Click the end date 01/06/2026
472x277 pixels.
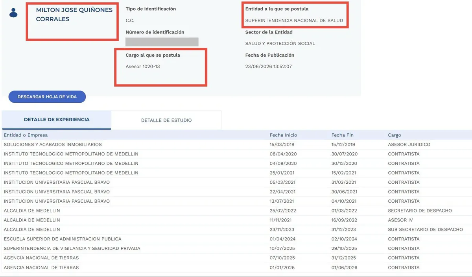pos(344,268)
